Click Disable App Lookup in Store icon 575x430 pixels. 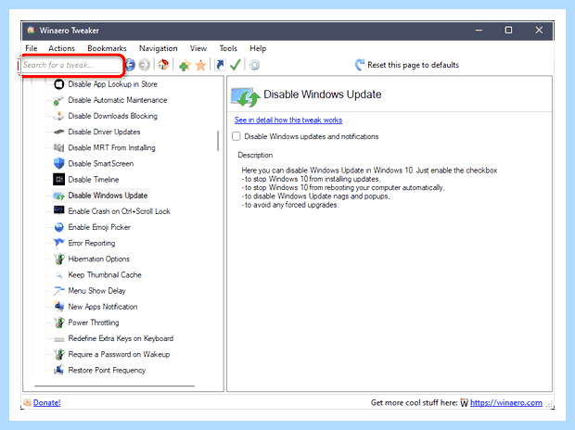[59, 84]
